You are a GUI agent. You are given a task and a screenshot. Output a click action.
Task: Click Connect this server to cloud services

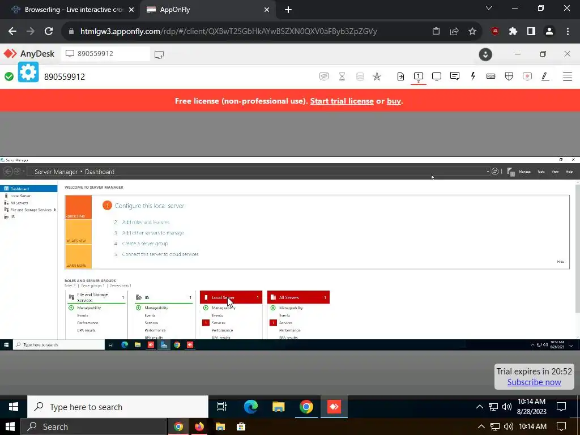click(x=160, y=254)
